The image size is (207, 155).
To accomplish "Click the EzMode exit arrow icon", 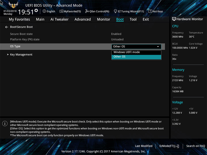I will [x=177, y=146].
